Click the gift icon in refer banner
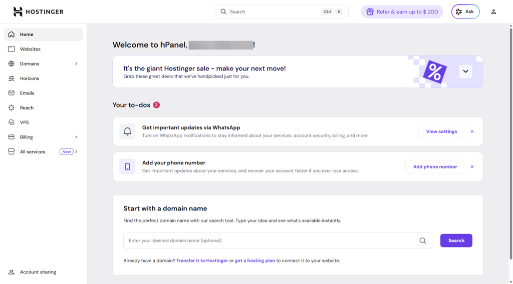This screenshot has width=513, height=284. (370, 12)
